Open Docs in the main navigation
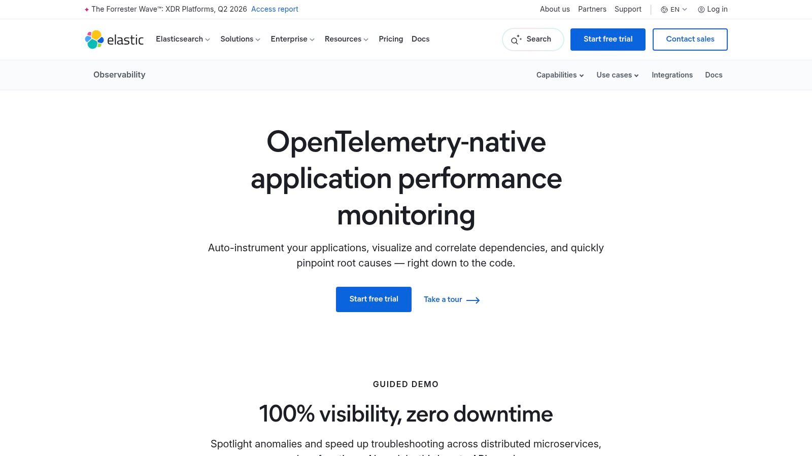The width and height of the screenshot is (812, 456). [x=420, y=39]
